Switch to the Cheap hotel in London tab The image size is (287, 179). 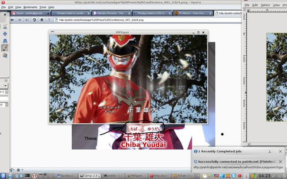point(71,14)
